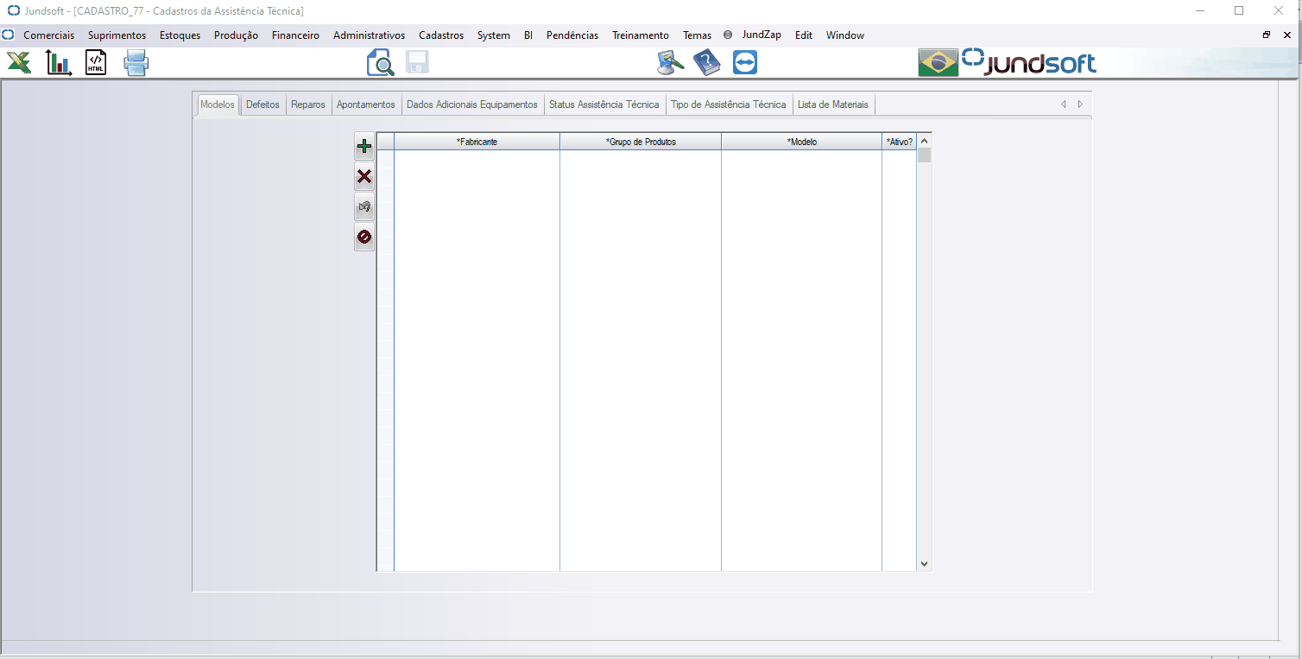1302x659 pixels.
Task: Open the Temas menu
Action: (697, 35)
